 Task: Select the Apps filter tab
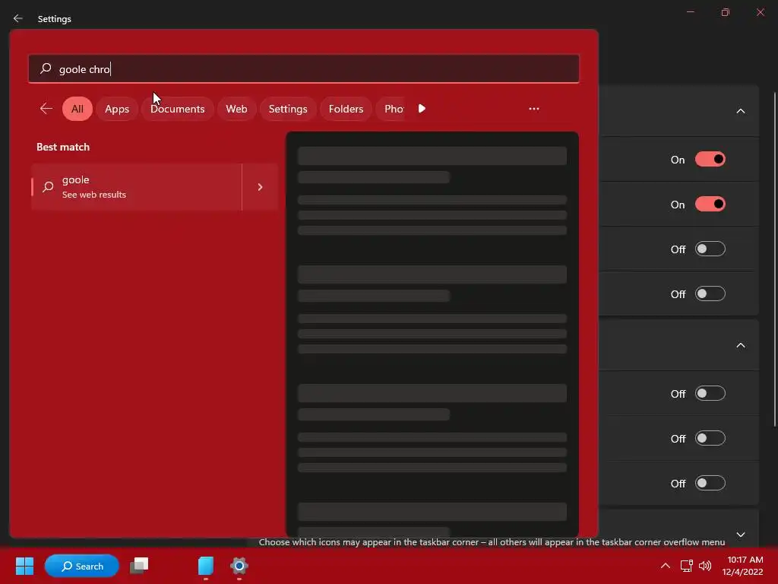point(116,109)
